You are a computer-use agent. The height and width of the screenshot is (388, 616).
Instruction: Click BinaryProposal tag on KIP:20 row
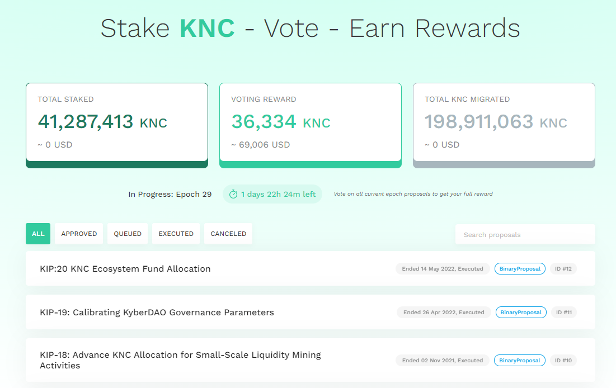(520, 268)
